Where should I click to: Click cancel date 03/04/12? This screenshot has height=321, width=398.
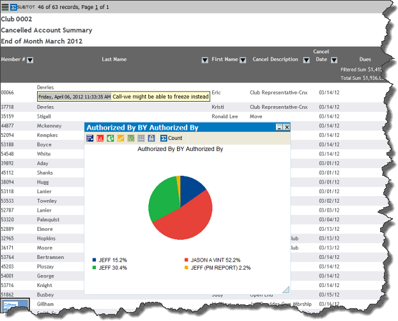click(x=329, y=219)
